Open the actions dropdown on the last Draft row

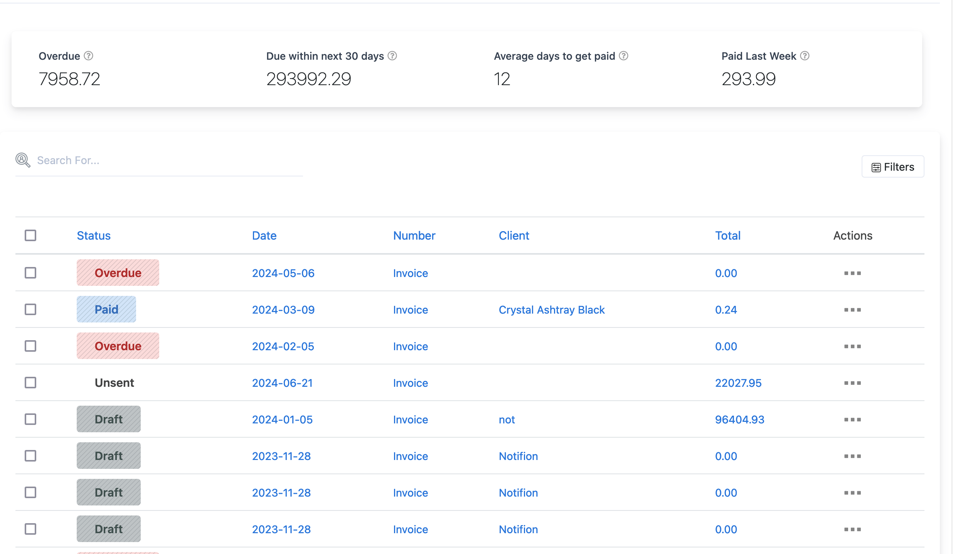[x=852, y=529]
